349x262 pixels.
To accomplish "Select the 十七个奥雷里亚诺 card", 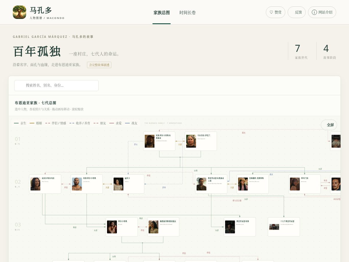I will 284,227.
